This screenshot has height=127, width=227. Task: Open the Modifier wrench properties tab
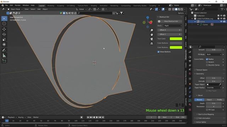tap(190, 88)
